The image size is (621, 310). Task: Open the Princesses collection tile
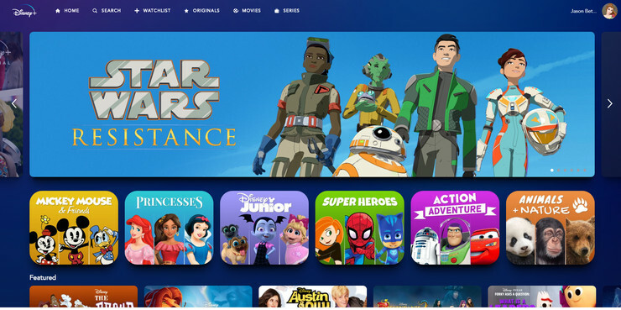(x=170, y=228)
